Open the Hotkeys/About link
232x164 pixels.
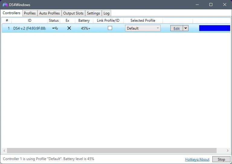pyautogui.click(x=197, y=159)
